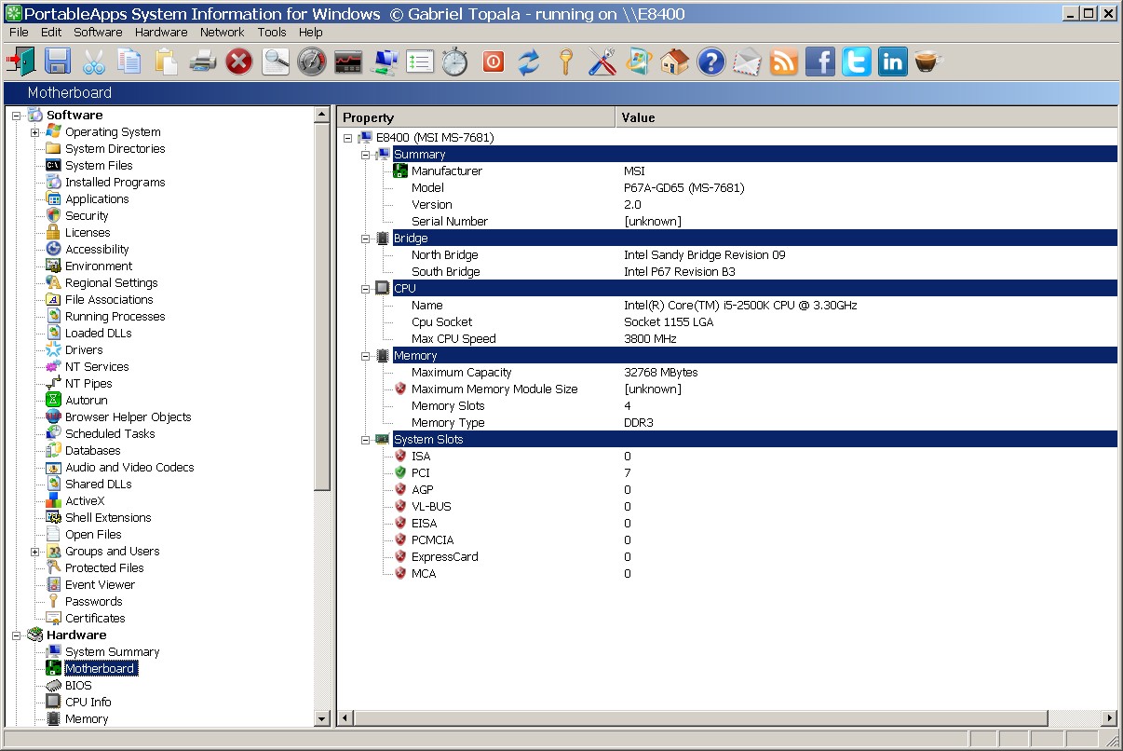Click the Cut scissors icon
The image size is (1123, 751).
[94, 61]
